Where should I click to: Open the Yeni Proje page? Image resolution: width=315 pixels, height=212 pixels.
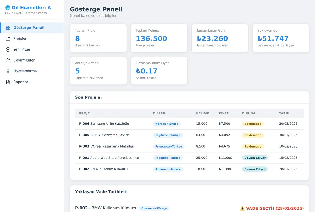32,49
